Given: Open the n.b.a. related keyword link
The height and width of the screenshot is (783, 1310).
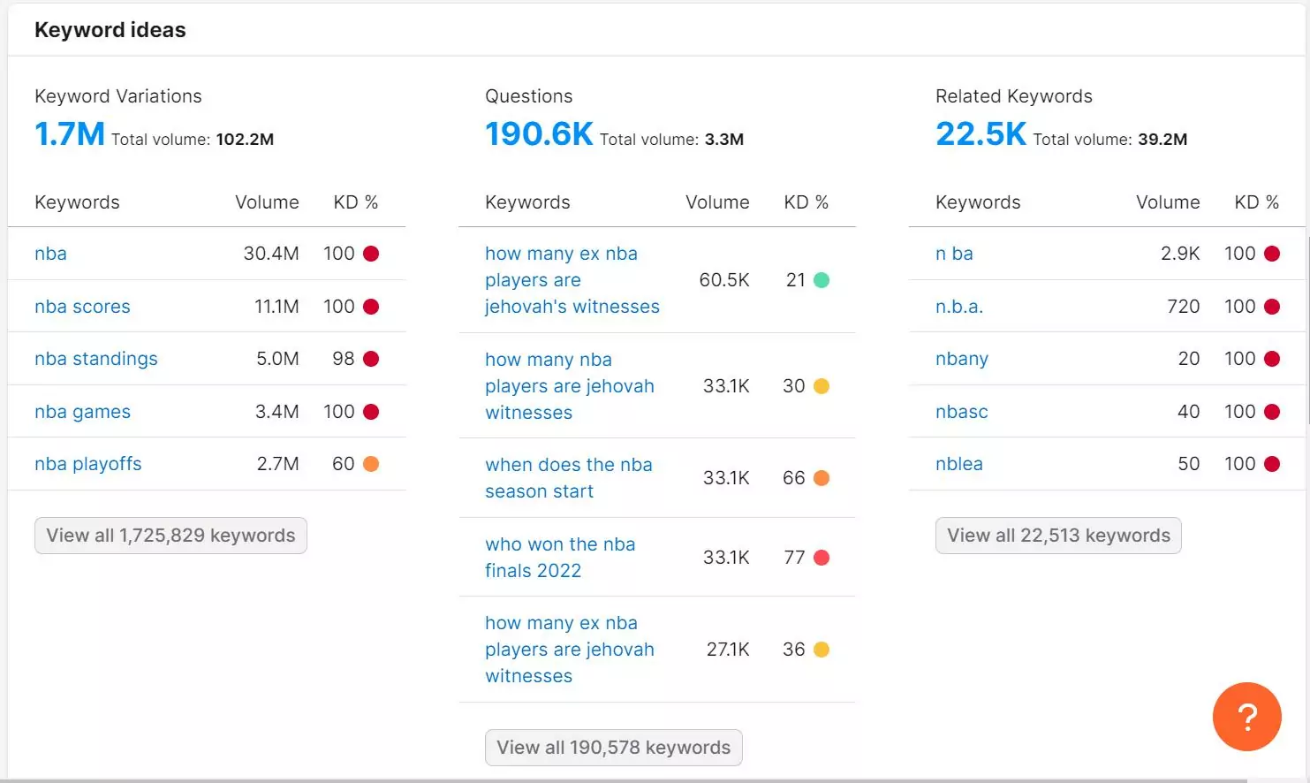Looking at the screenshot, I should (959, 307).
